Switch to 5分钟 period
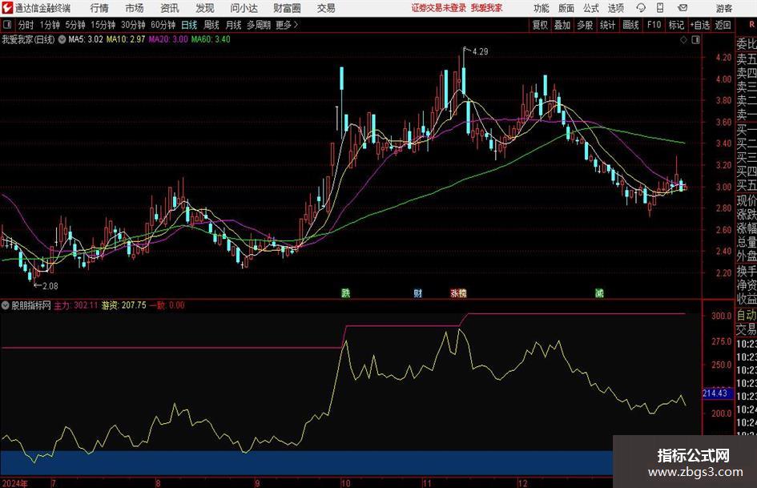Viewport: 757px width, 488px height. [x=74, y=25]
